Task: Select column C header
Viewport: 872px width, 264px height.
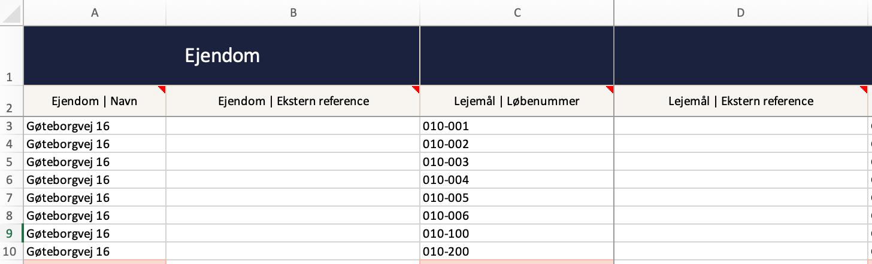Action: tap(517, 13)
